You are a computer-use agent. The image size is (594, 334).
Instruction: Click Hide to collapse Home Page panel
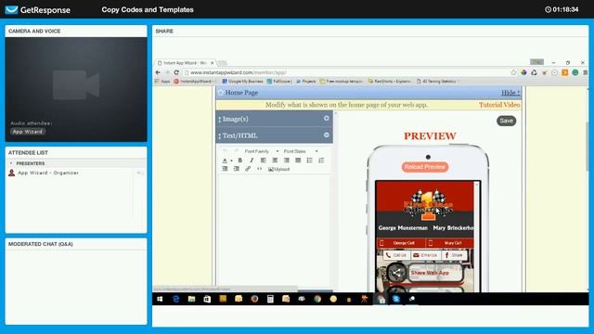pos(510,93)
